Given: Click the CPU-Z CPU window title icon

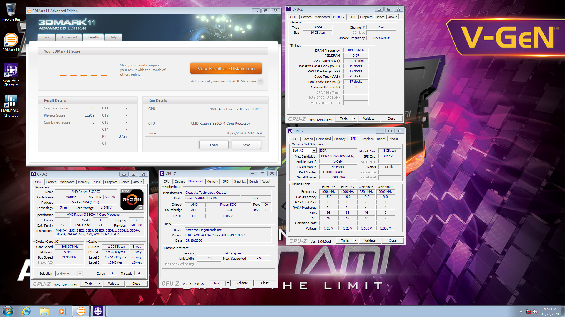Looking at the screenshot, I should (x=34, y=174).
